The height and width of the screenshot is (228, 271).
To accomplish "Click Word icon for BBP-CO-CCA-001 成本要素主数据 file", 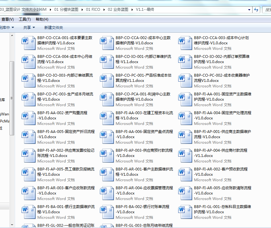I will 29,43.
